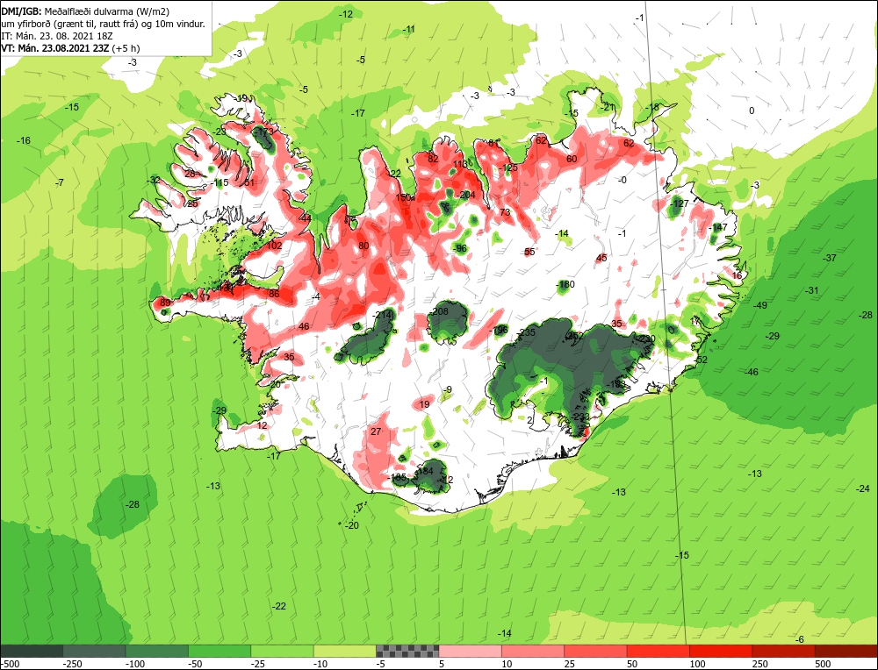Click the '-16' value over the ocean

[x=24, y=140]
